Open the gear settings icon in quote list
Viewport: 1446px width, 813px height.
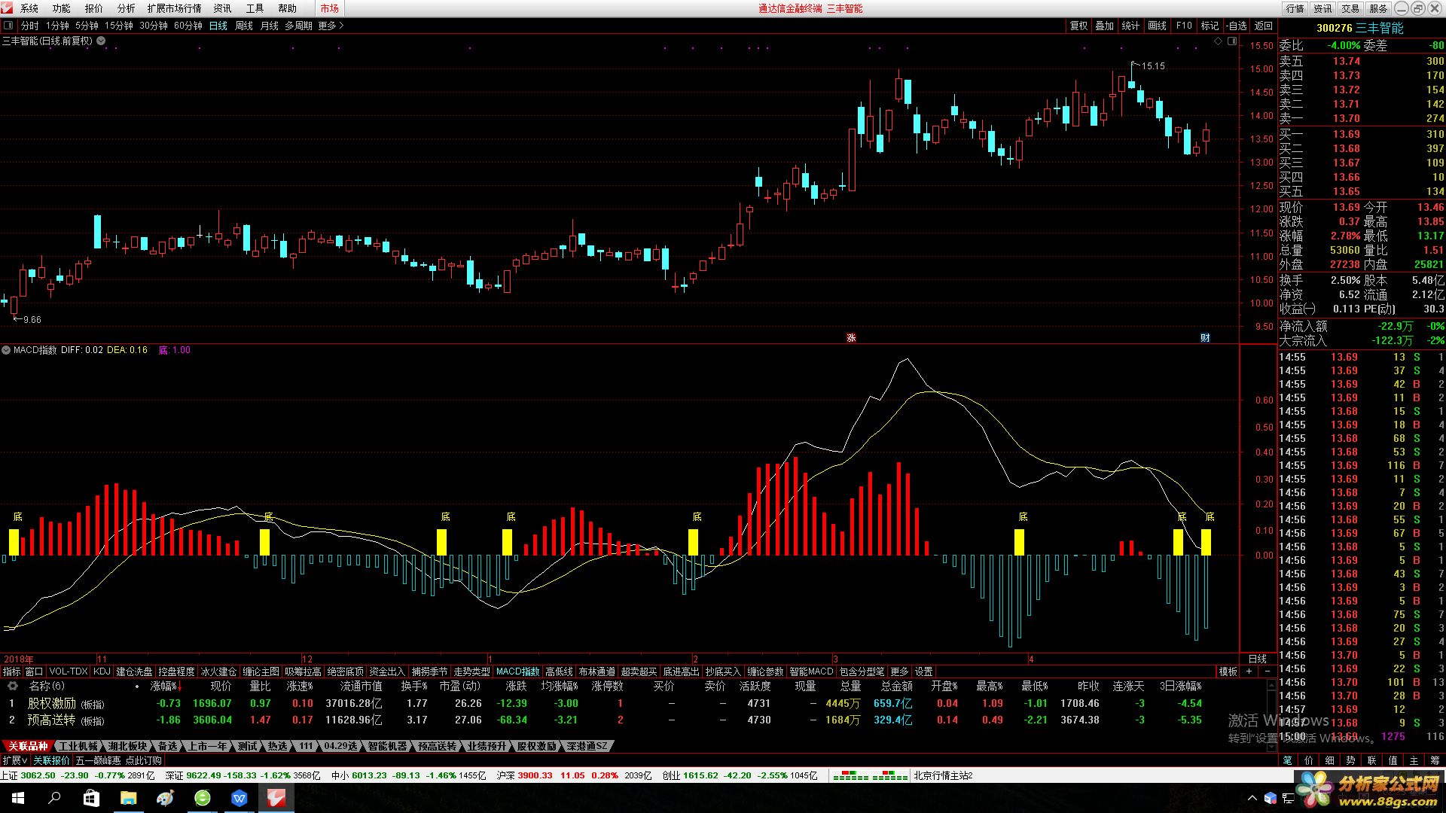(x=12, y=686)
